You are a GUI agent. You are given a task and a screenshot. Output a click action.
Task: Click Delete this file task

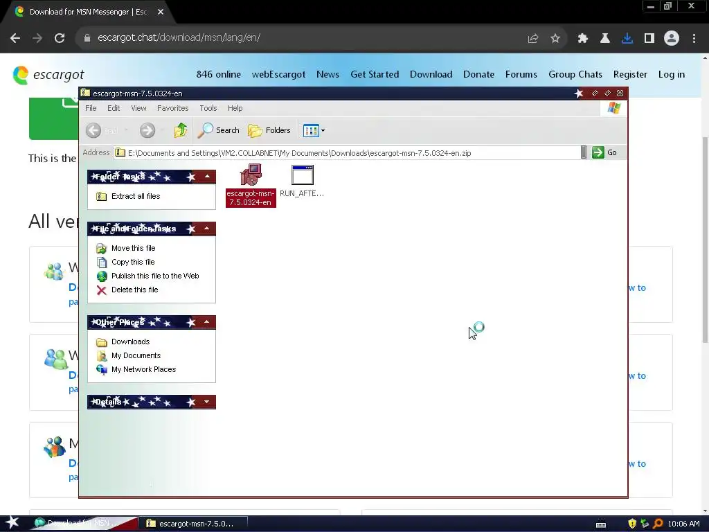pyautogui.click(x=127, y=290)
